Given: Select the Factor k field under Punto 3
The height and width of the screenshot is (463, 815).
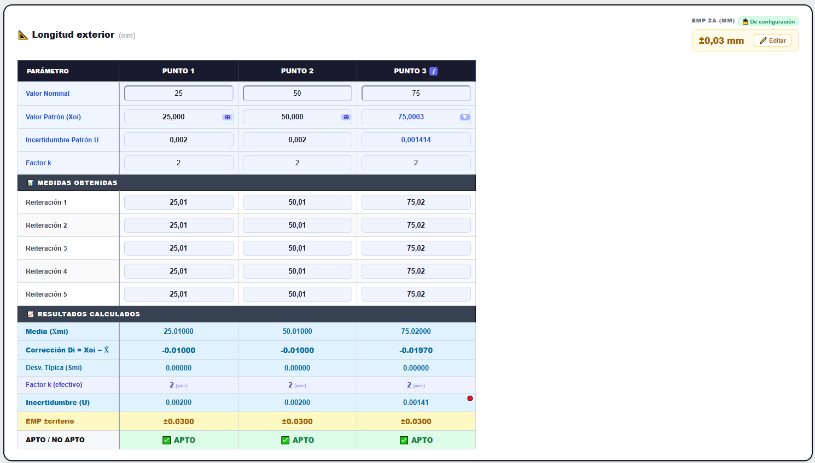Looking at the screenshot, I should tap(416, 163).
